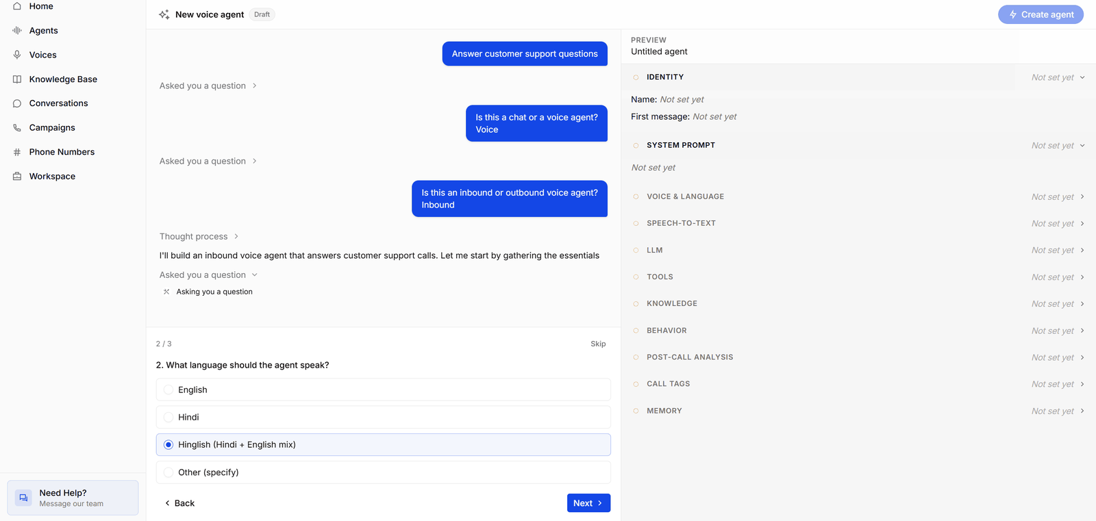Click the Knowledge status circle icon

coord(636,303)
